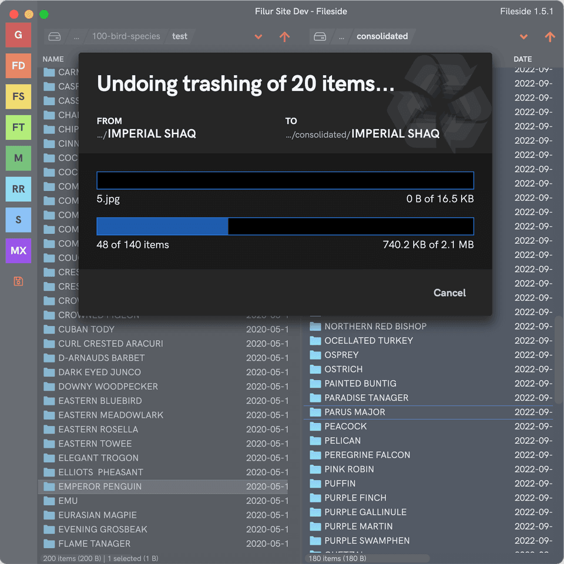Click the DARK EYED JUNCO folder icon
The height and width of the screenshot is (564, 564).
(49, 372)
